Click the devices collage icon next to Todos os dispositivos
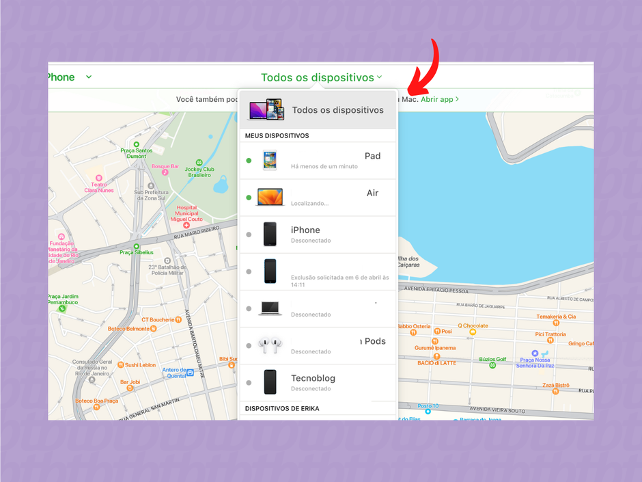The height and width of the screenshot is (482, 642). coord(268,108)
